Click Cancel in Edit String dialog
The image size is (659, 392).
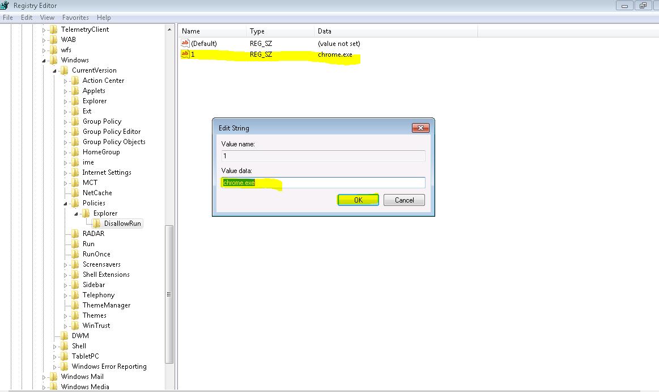pos(405,200)
